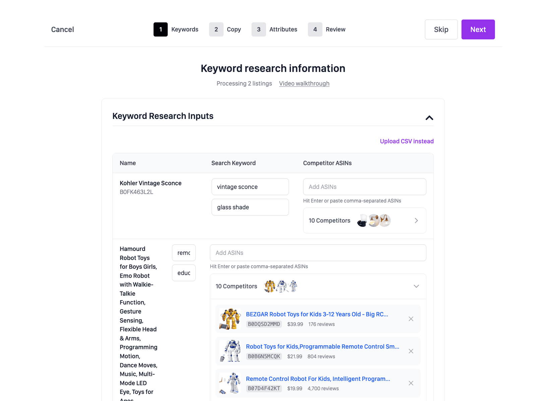Focus robot toys Add ASINs field
The width and height of the screenshot is (536, 401).
coord(318,253)
